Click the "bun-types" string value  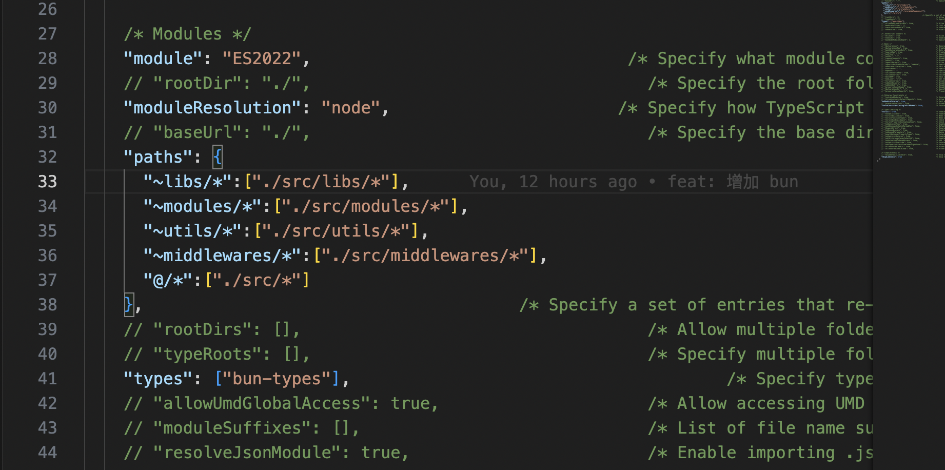point(277,379)
